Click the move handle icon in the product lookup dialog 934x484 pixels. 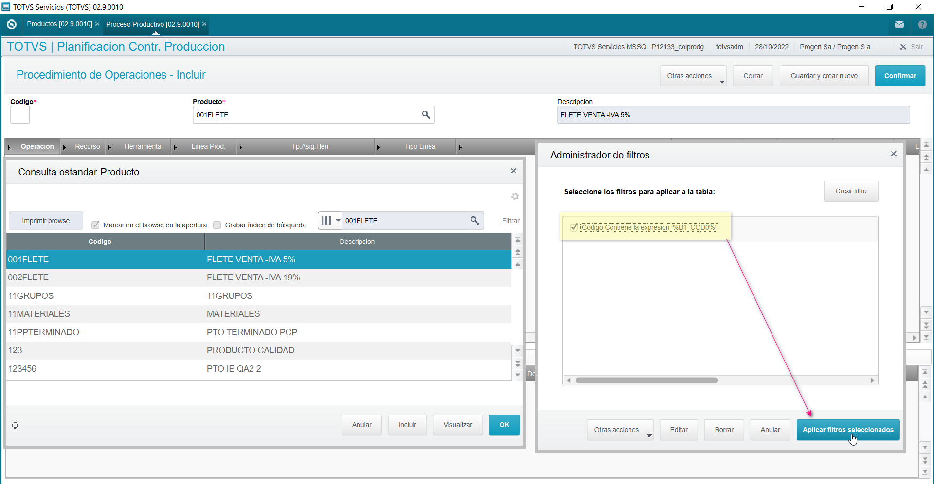15,425
